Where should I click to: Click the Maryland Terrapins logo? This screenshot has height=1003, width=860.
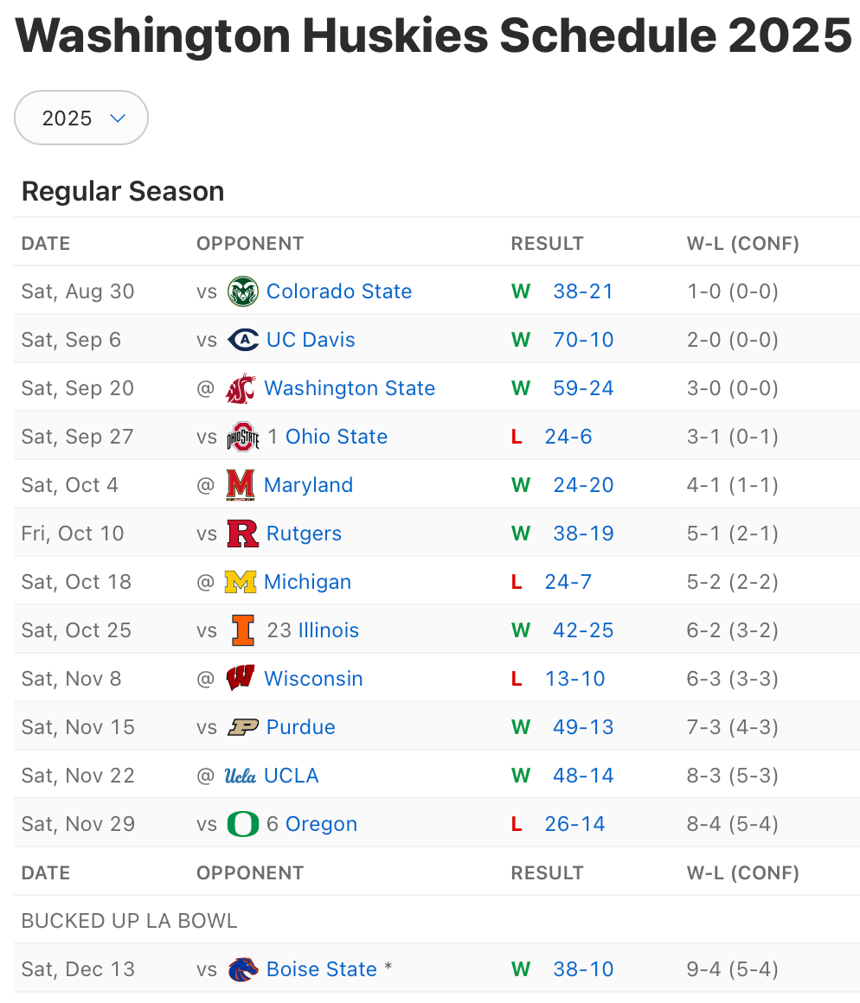(x=241, y=485)
